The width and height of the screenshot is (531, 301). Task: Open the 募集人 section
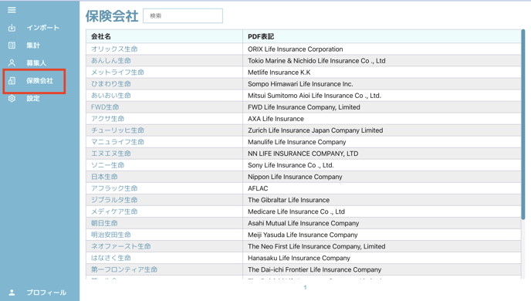36,63
